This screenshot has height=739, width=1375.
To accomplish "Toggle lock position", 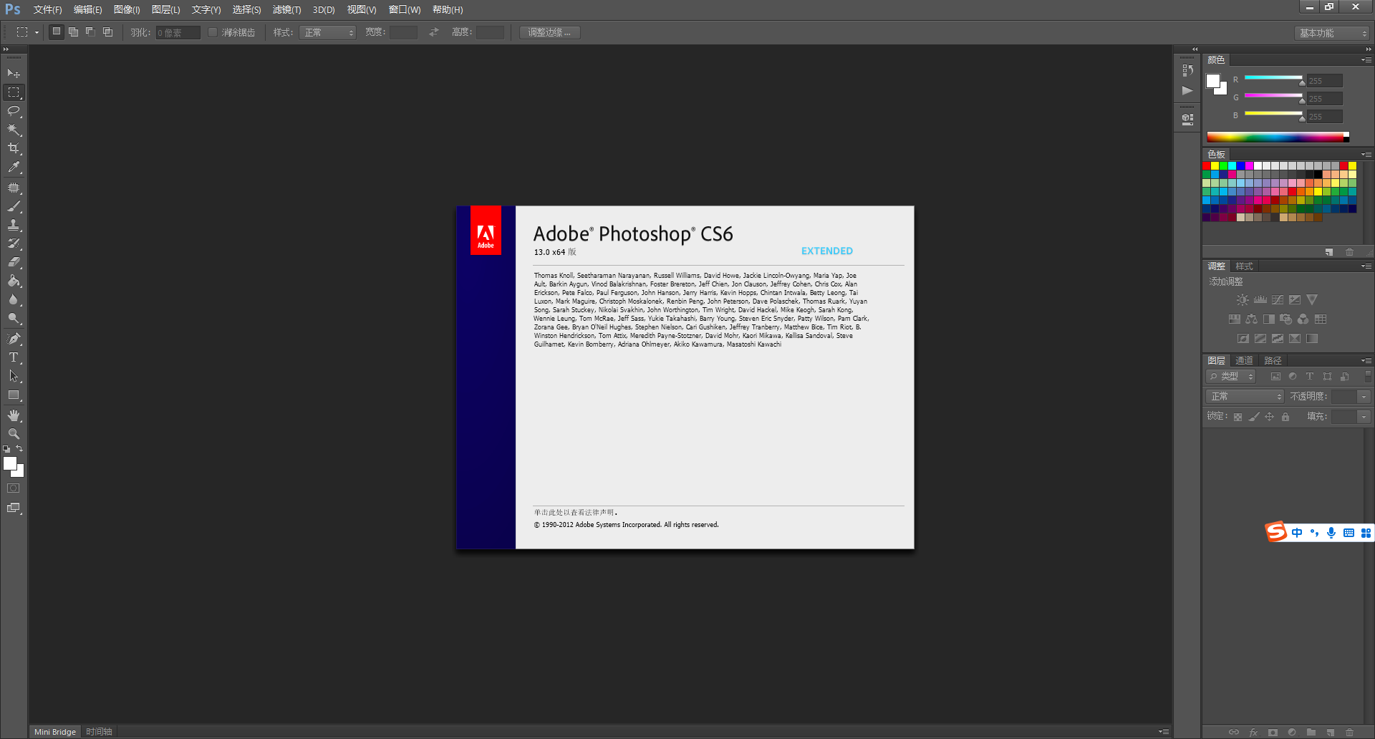I will pyautogui.click(x=1270, y=417).
